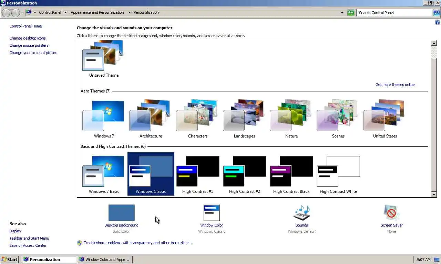Open Get more themes online link
Image resolution: width=441 pixels, height=264 pixels.
pyautogui.click(x=395, y=85)
